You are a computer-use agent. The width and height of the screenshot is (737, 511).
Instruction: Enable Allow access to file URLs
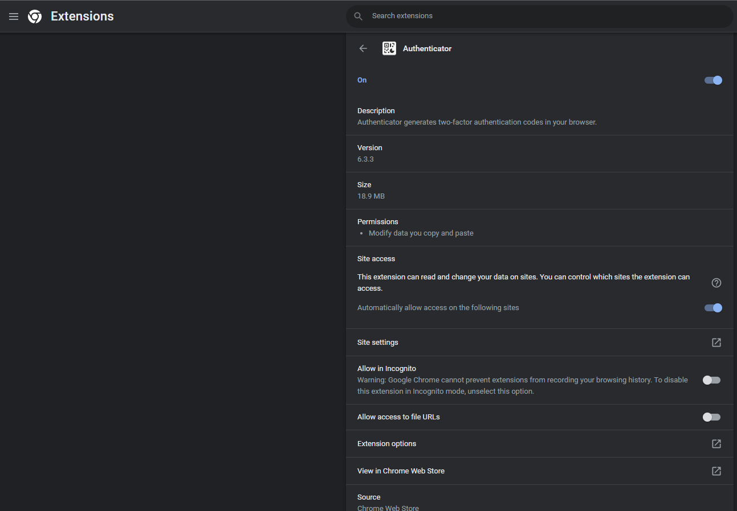click(x=711, y=417)
